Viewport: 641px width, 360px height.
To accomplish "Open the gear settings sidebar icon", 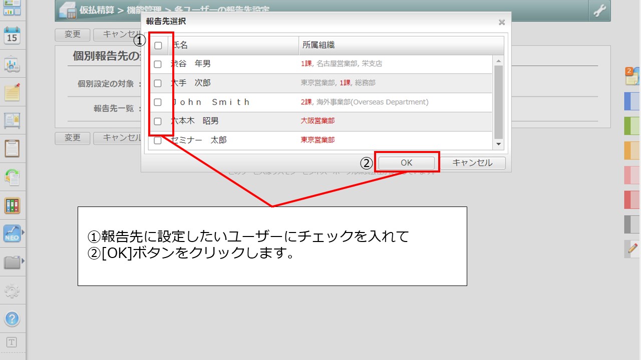I will pyautogui.click(x=12, y=290).
